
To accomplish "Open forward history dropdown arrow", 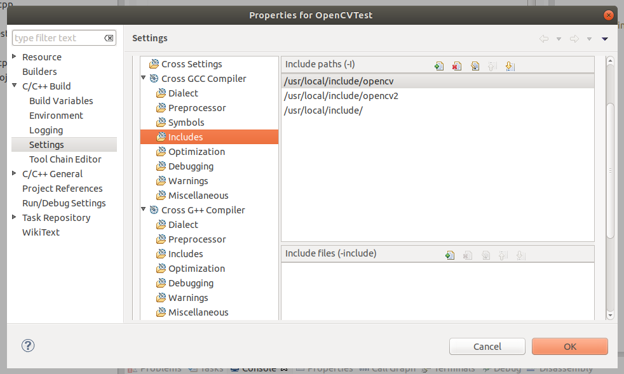I will click(589, 39).
